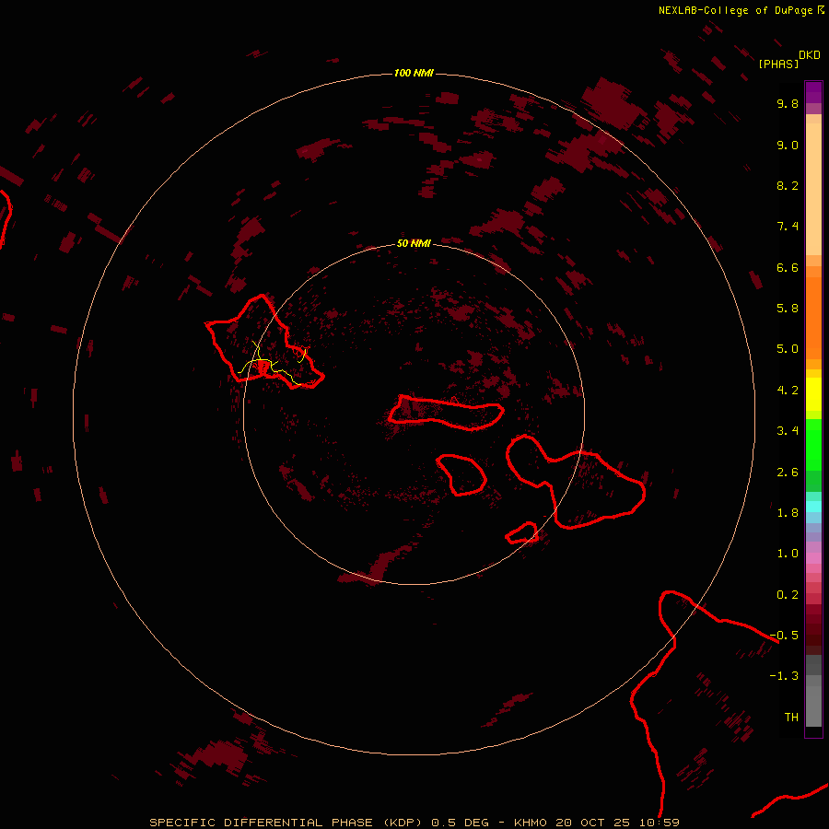Click the 6.6 color scale value
Viewport: 829px width, 829px height.
tap(788, 267)
